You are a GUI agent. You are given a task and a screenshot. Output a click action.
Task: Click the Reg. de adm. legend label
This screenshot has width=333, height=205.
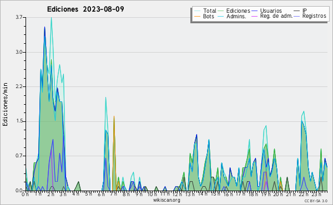(276, 16)
